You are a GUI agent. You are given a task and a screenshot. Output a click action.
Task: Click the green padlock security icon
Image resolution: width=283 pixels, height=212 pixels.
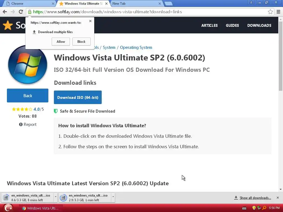coord(30,12)
